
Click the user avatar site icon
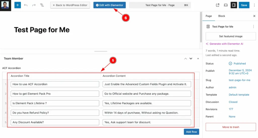[x=5, y=5]
